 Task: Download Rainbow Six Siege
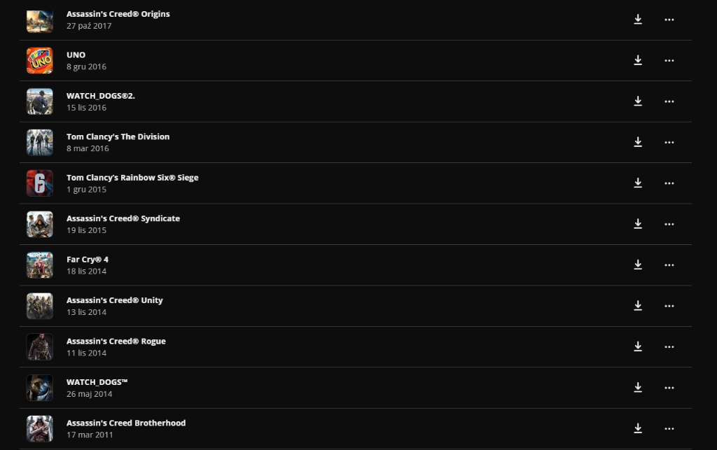point(638,183)
